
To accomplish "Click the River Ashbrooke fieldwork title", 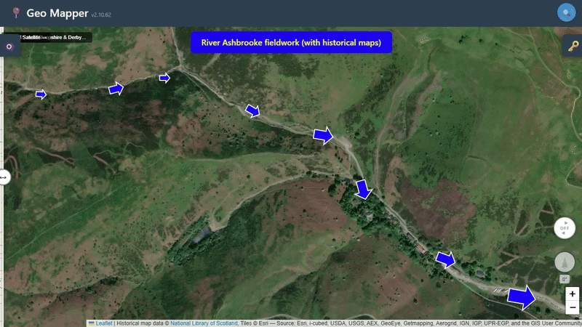I will click(x=291, y=43).
